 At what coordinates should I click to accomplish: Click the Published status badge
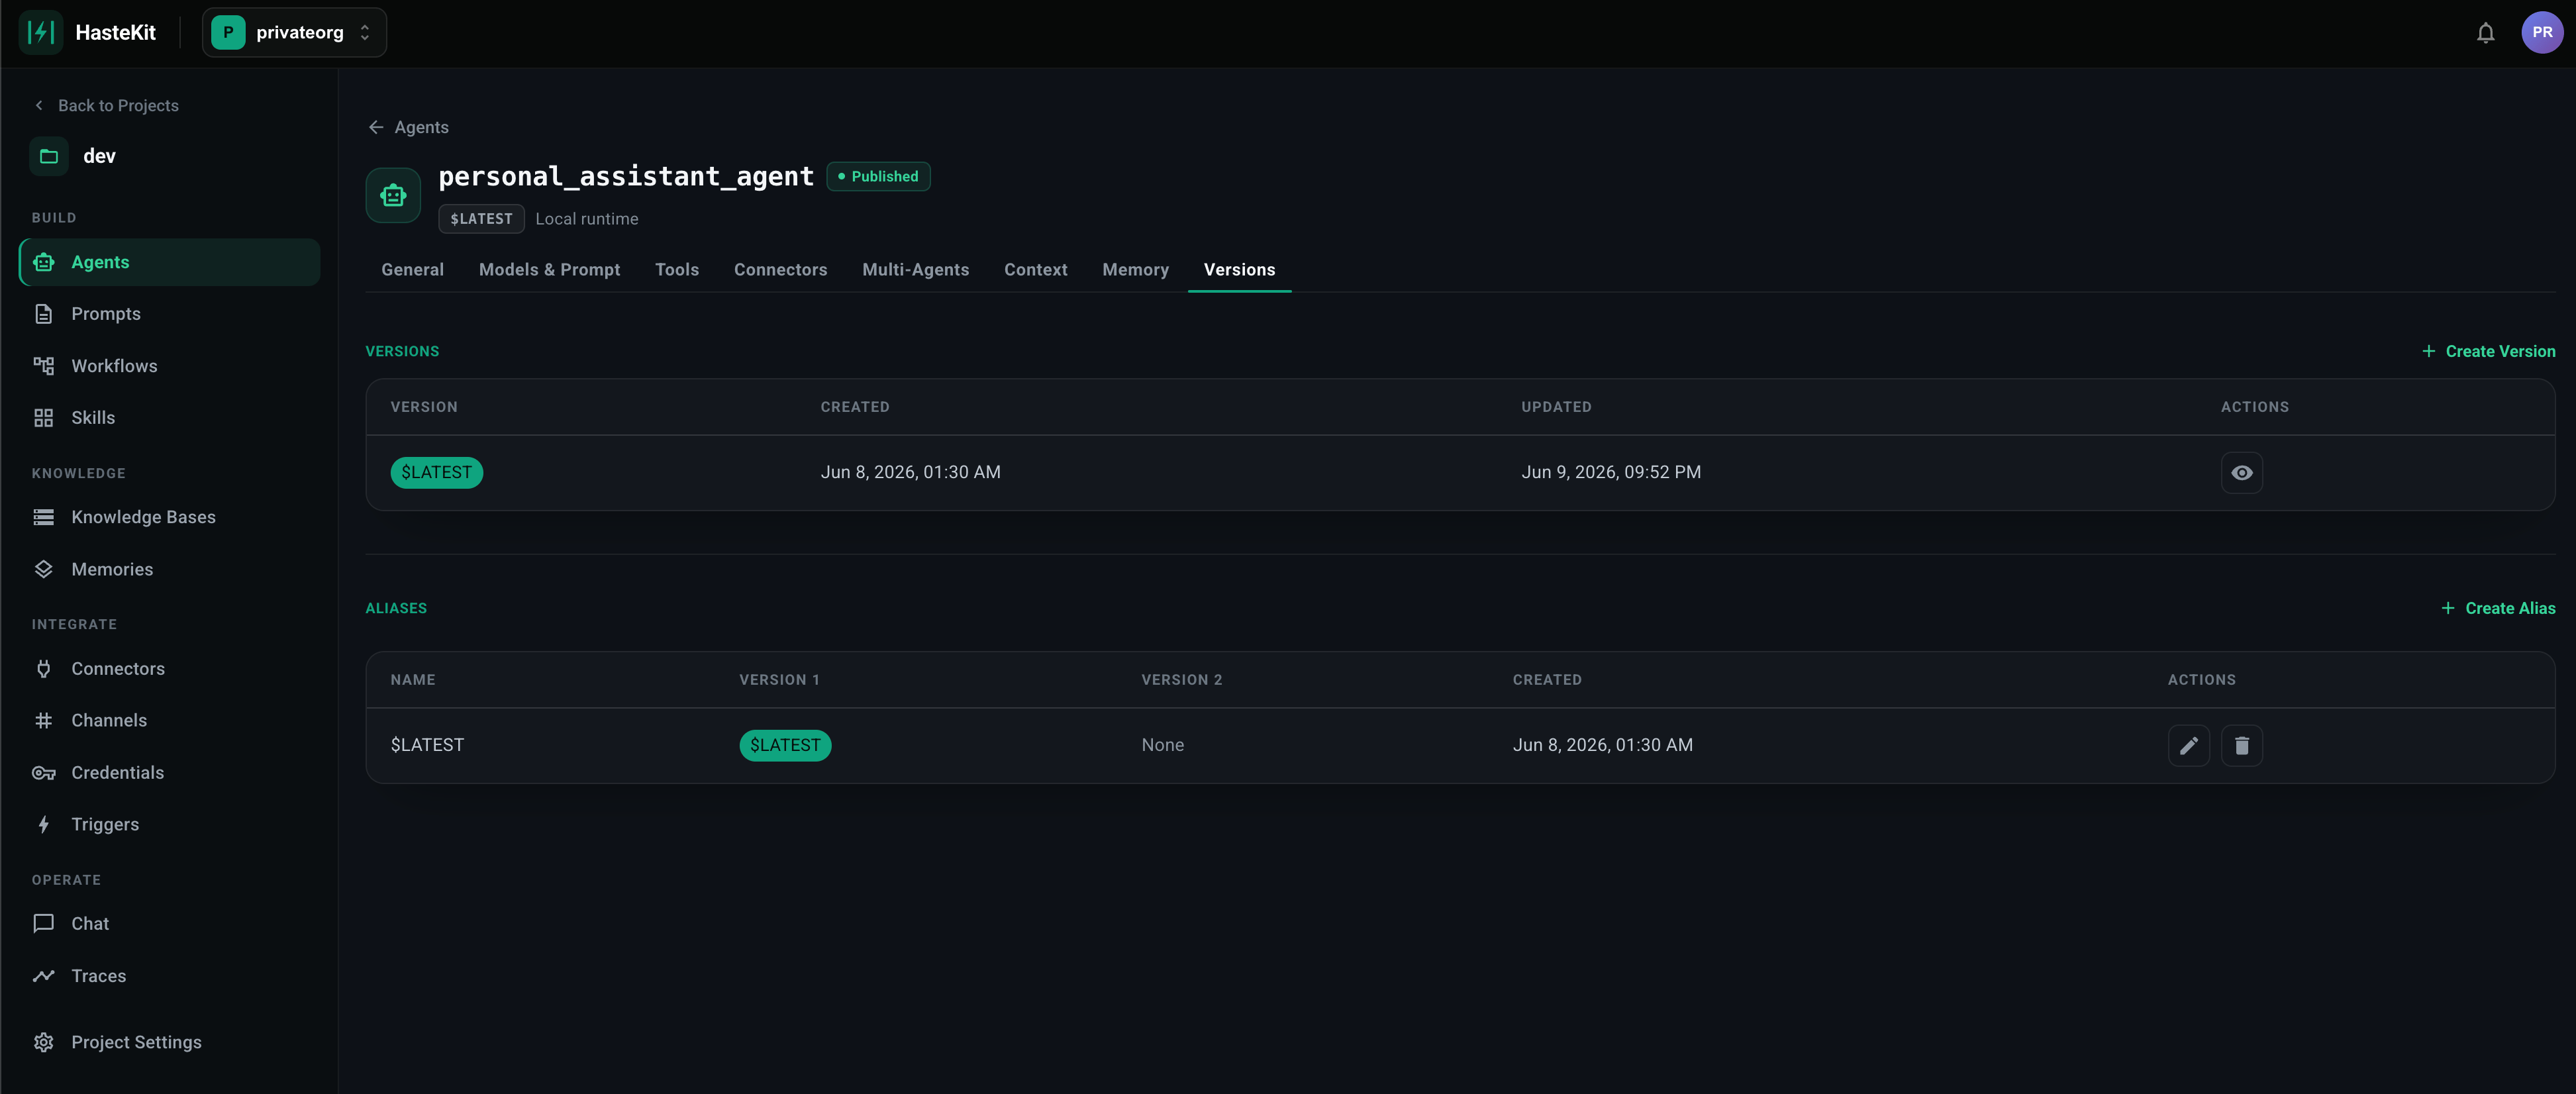pyautogui.click(x=878, y=176)
